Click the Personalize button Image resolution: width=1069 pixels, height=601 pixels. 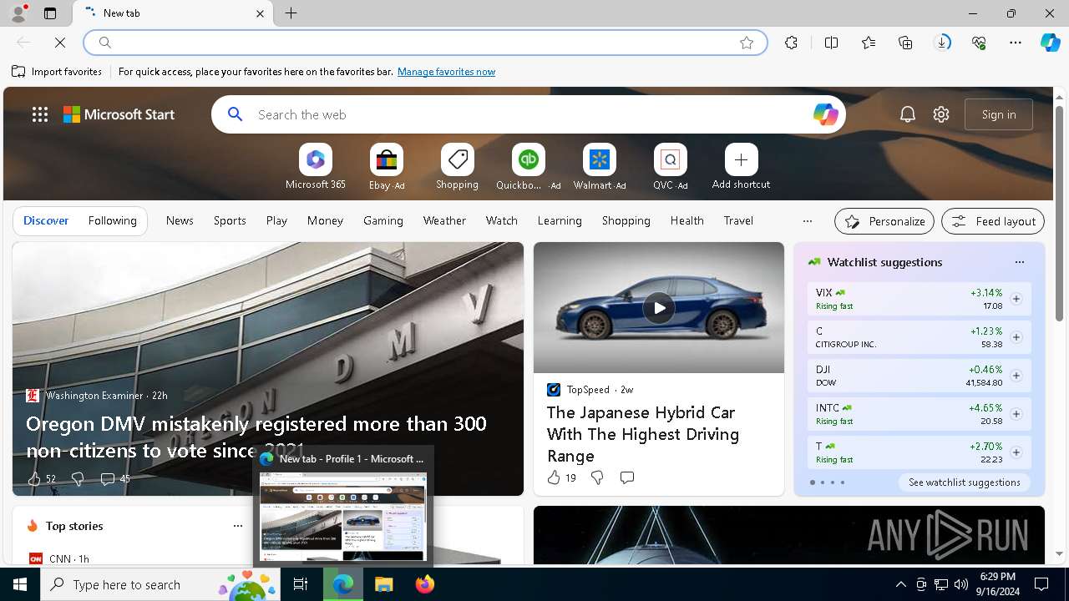(884, 221)
